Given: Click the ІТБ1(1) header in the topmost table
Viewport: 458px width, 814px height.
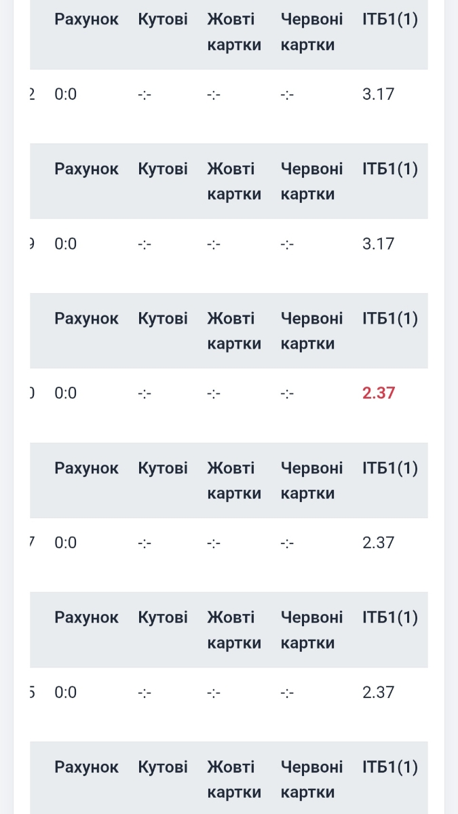Looking at the screenshot, I should point(390,19).
